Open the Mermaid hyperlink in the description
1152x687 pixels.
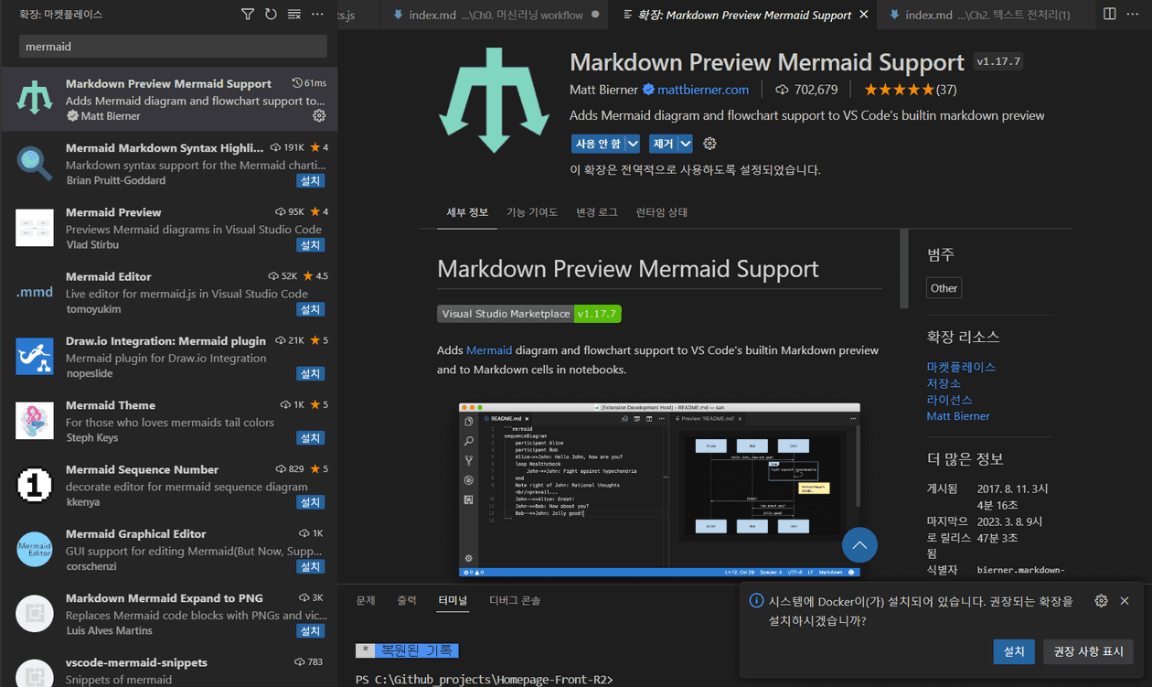click(489, 349)
